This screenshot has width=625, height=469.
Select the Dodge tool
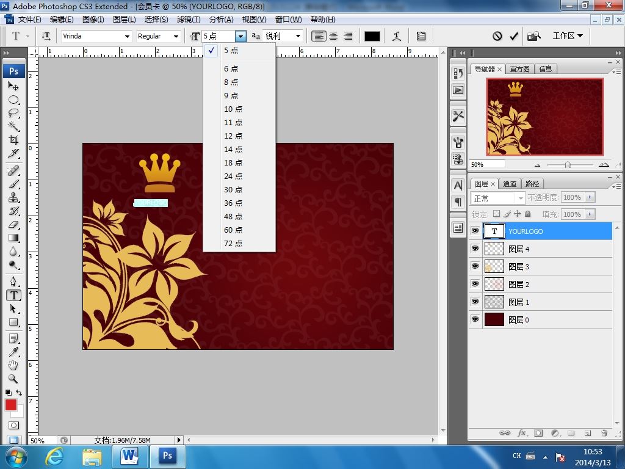[x=13, y=265]
